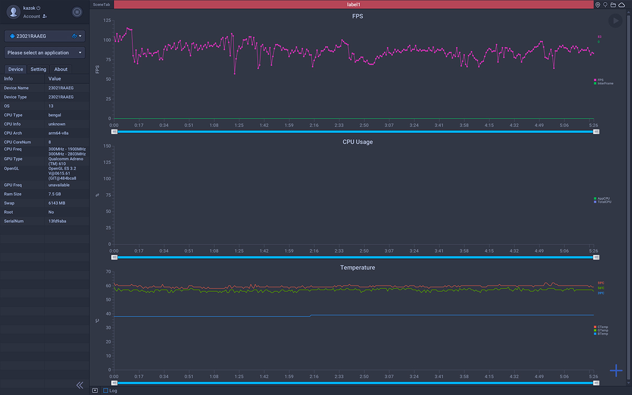Toggle TotalCPU series in legend
This screenshot has height=395, width=632.
click(602, 202)
